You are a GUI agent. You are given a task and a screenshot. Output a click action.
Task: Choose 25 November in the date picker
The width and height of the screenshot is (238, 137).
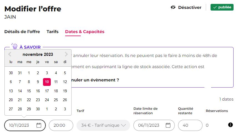(56, 100)
